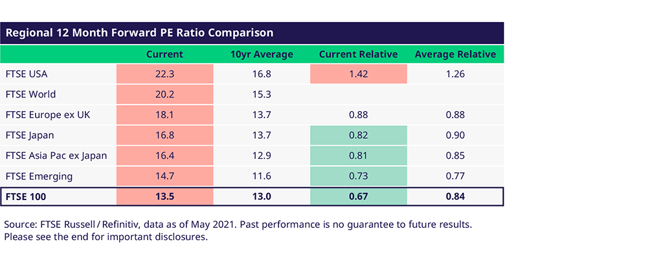The image size is (663, 264).
Task: Click the table title 'Regional 12 Month Forward PE Ratio Comparison'
Action: [x=139, y=32]
